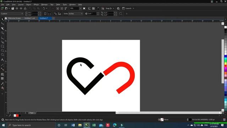The width and height of the screenshot is (227, 128).
Task: Click the taskbar search box
Action: click(31, 125)
